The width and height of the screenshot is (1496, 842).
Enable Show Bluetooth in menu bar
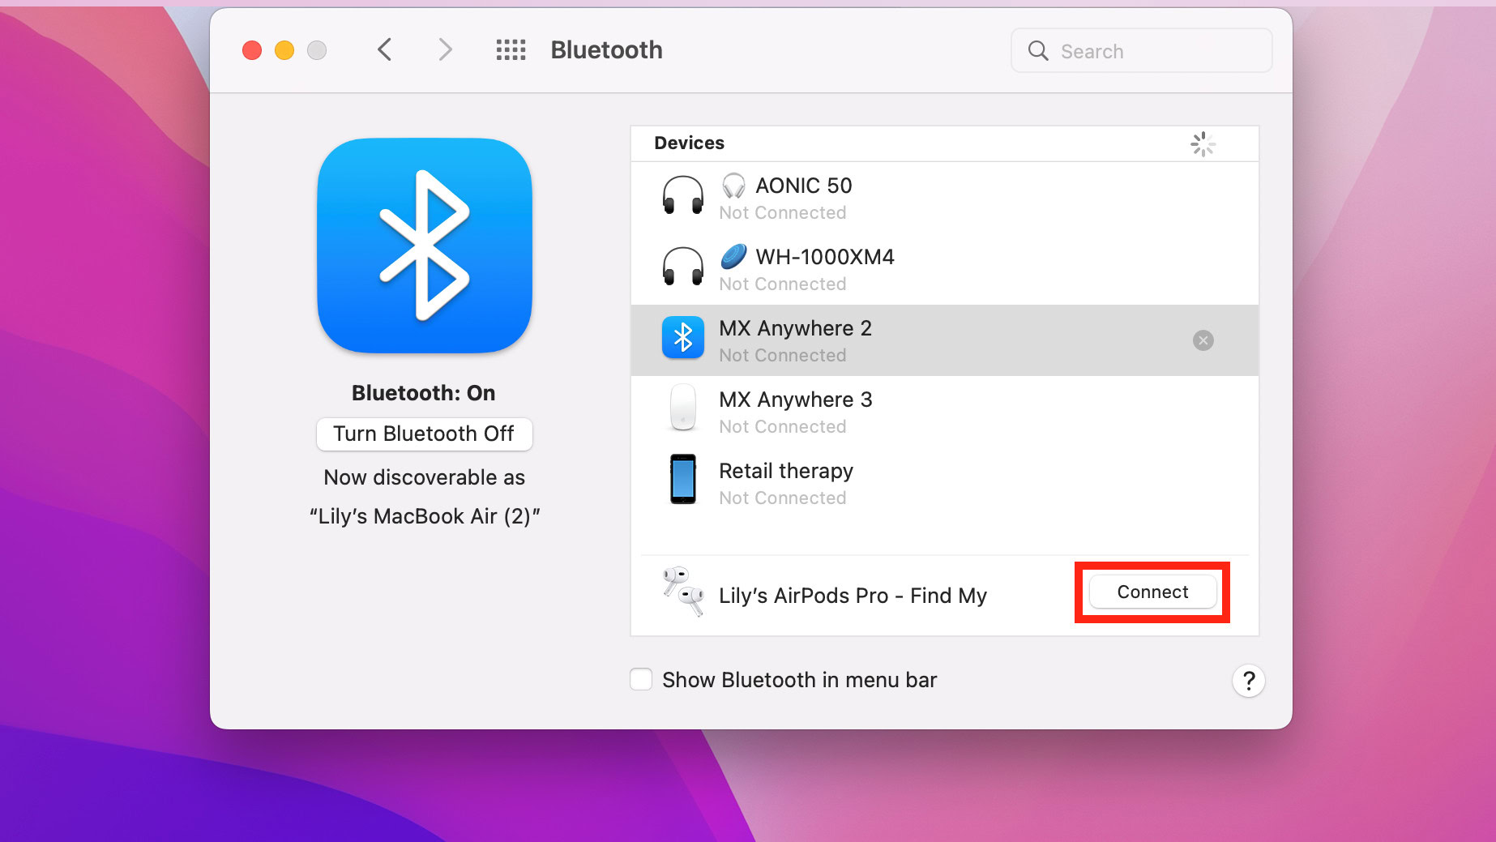click(x=640, y=679)
